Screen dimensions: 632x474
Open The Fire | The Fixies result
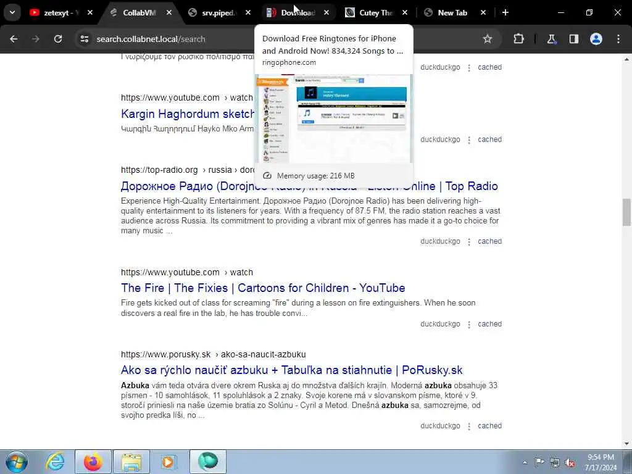coord(263,288)
